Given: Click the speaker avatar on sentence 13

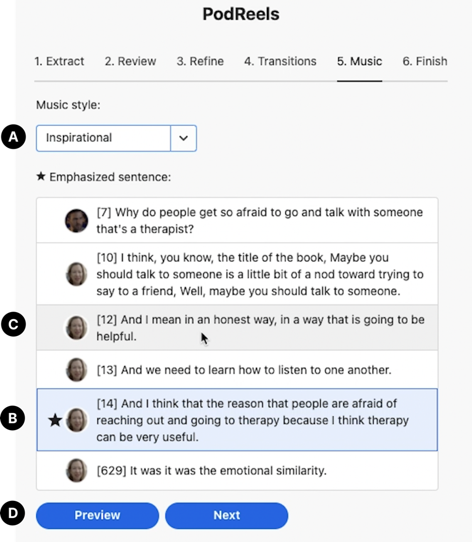Looking at the screenshot, I should [77, 370].
